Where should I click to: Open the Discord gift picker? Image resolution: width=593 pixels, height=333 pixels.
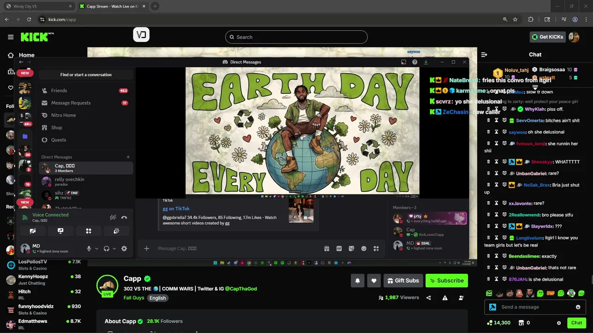(327, 248)
